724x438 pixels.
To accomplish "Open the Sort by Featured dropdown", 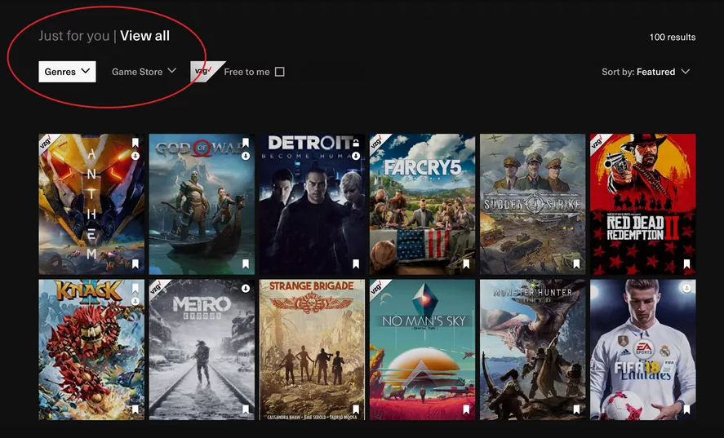I will (x=646, y=72).
